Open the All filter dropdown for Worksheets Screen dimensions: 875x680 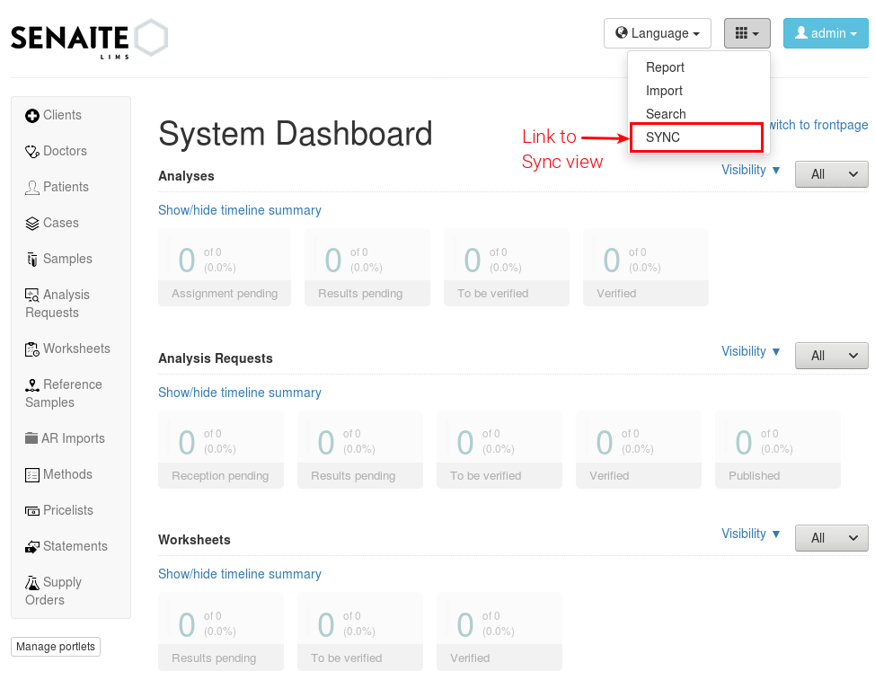831,537
